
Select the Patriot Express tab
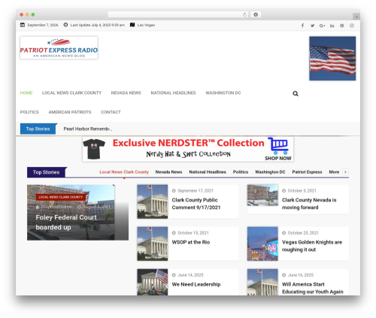click(307, 172)
